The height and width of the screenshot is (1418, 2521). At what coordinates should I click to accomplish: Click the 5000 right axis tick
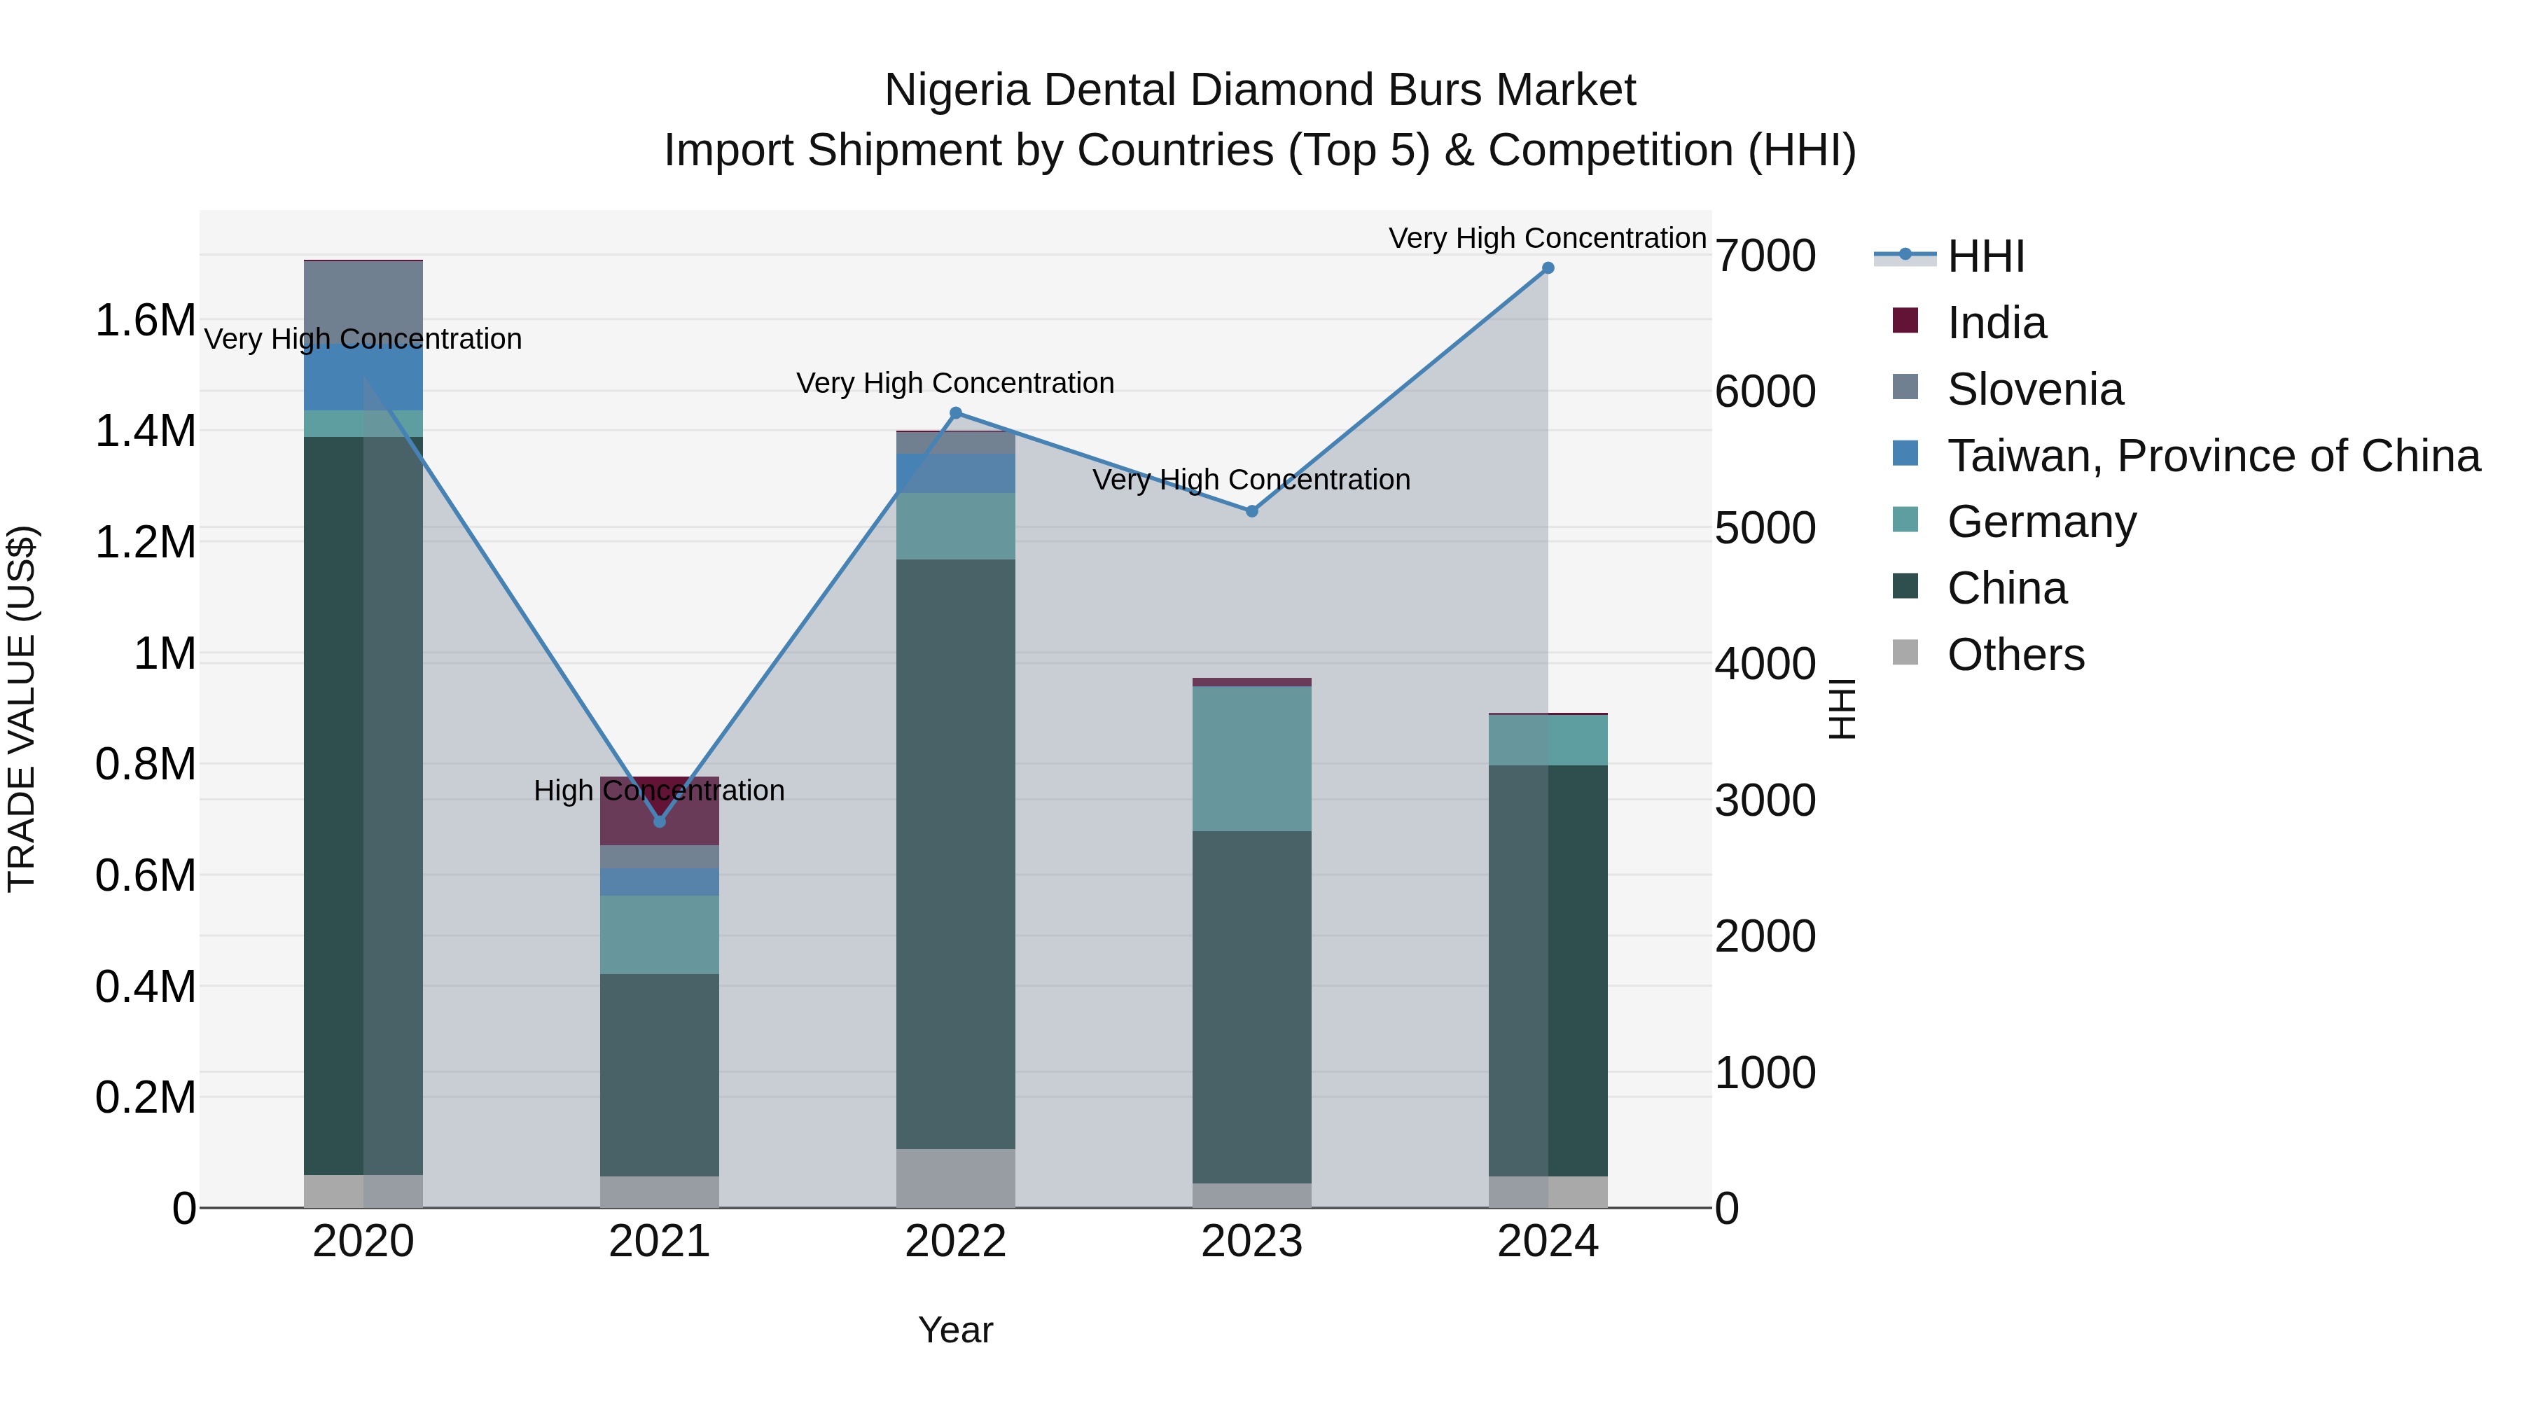pos(1767,527)
